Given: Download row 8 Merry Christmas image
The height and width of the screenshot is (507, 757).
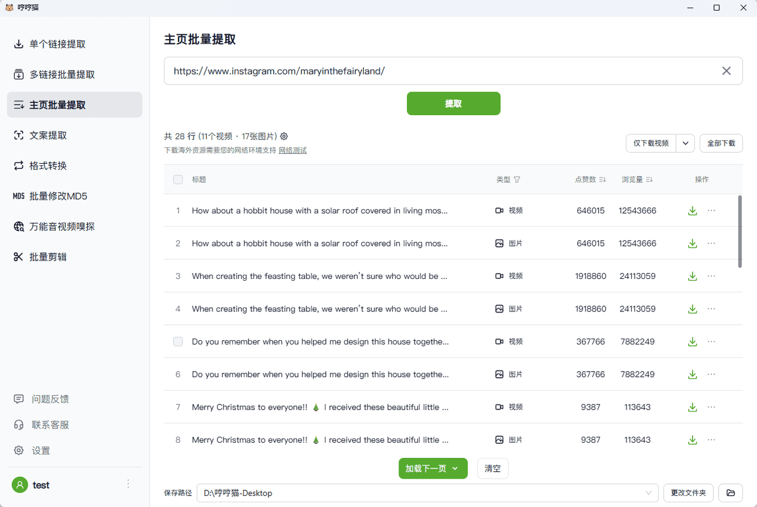Looking at the screenshot, I should point(692,440).
